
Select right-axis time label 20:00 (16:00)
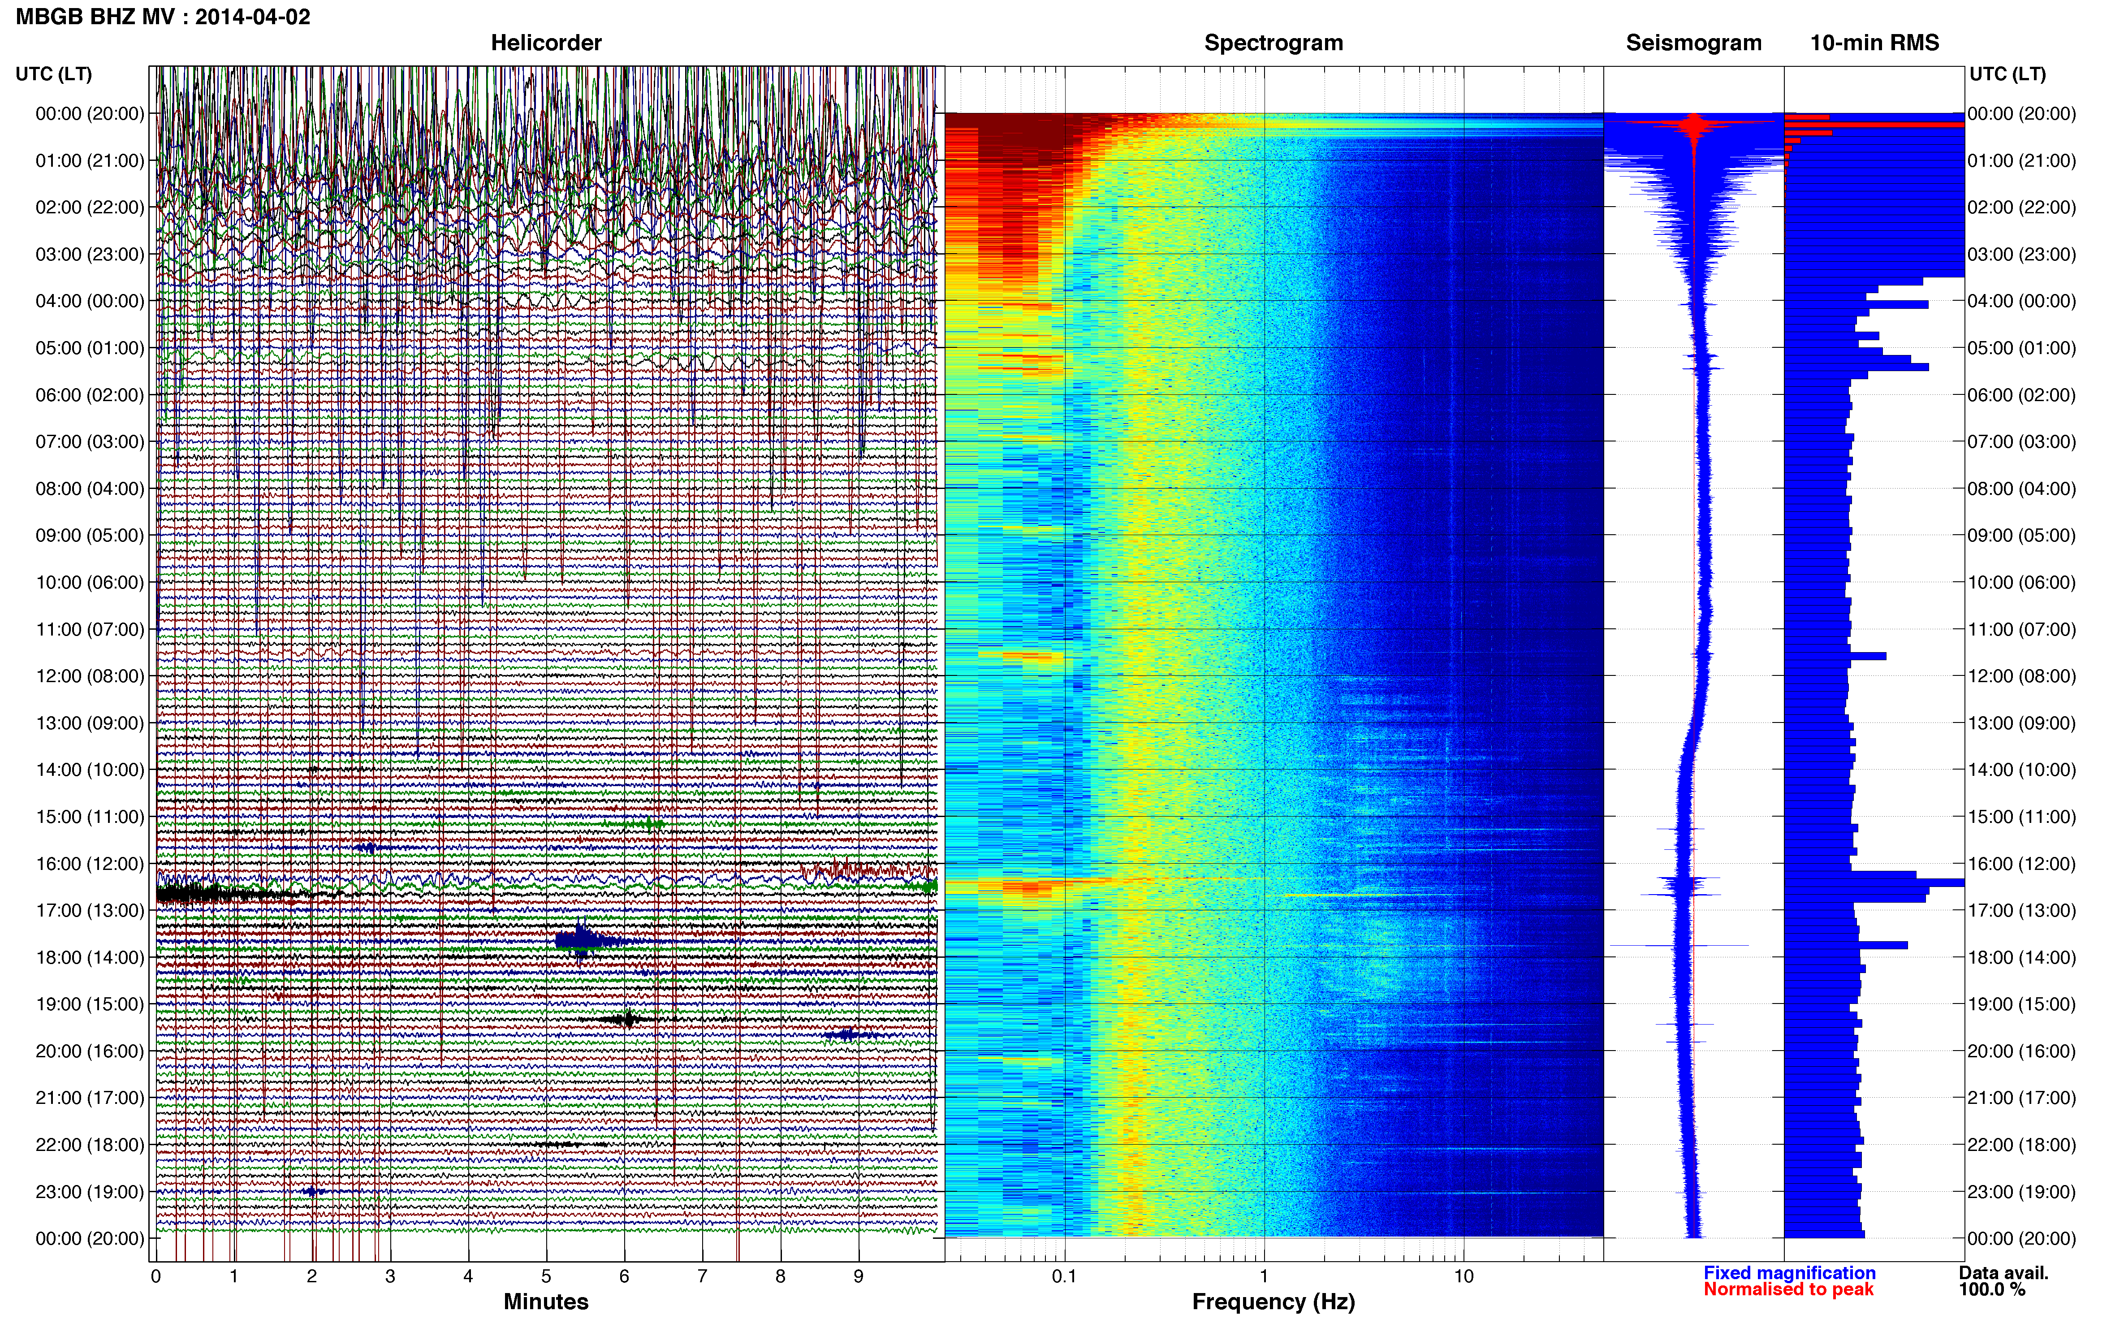click(x=2021, y=1051)
